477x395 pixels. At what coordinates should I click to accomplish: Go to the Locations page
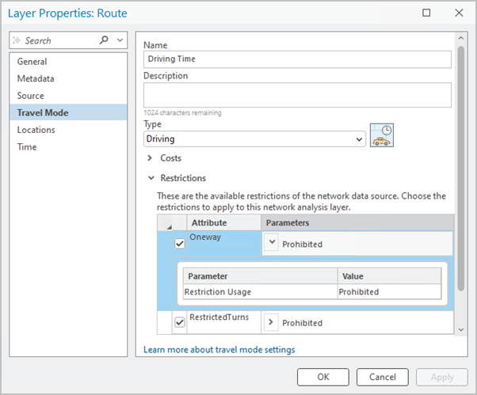[36, 130]
